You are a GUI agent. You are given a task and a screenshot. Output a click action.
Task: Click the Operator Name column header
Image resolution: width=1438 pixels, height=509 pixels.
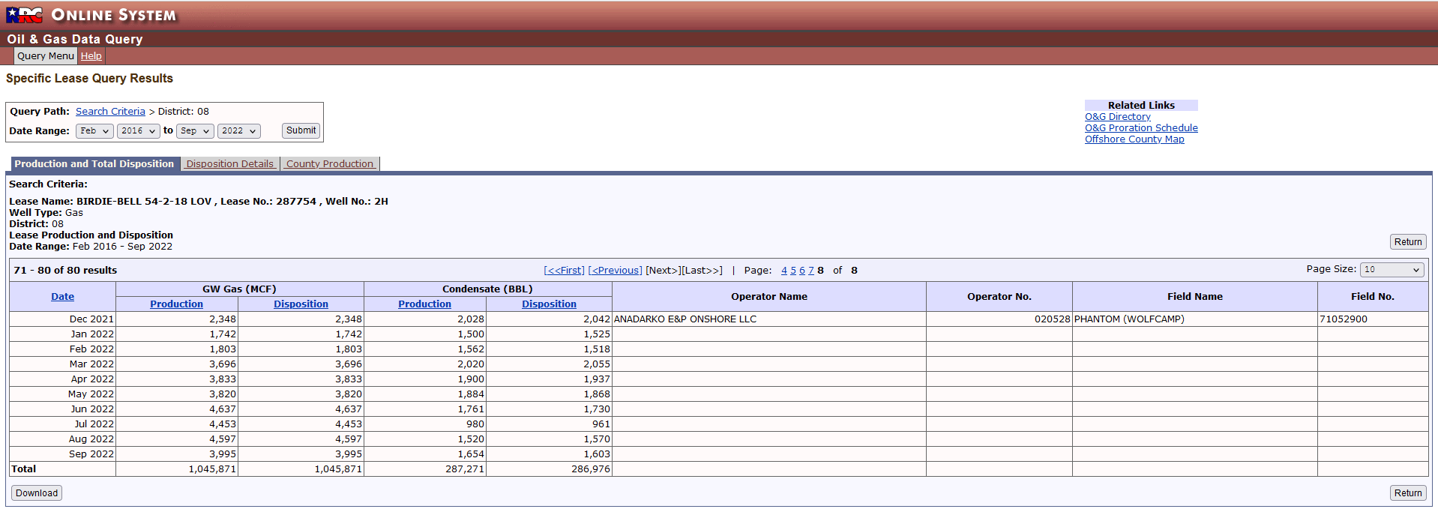coord(769,297)
